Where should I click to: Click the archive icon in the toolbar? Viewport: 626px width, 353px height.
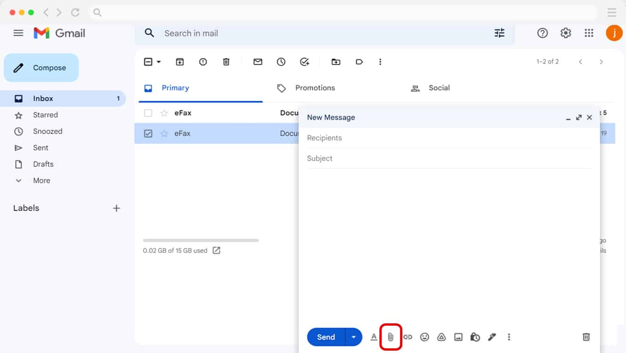point(179,62)
